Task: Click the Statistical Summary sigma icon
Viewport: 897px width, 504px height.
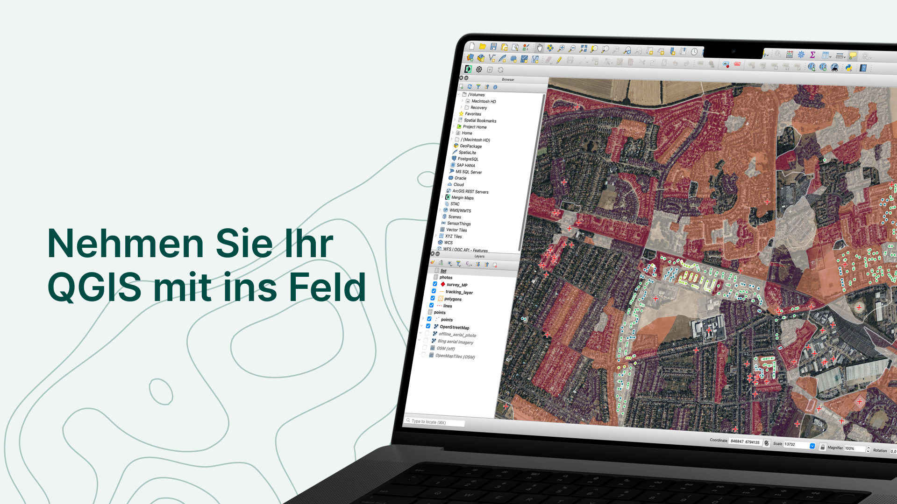Action: [812, 55]
